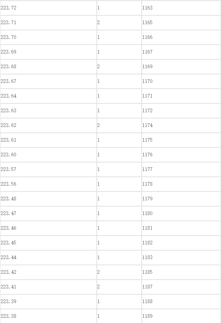Select the count cell in the 223.62 row
The height and width of the screenshot is (323, 221).
point(119,126)
